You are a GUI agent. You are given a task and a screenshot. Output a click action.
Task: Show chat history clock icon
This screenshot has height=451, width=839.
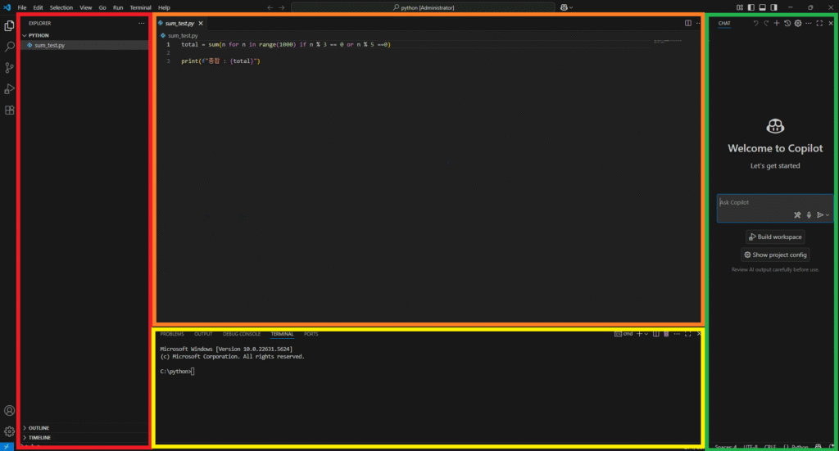[787, 23]
